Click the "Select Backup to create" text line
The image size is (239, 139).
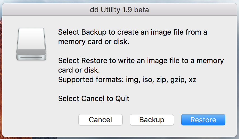(132, 32)
